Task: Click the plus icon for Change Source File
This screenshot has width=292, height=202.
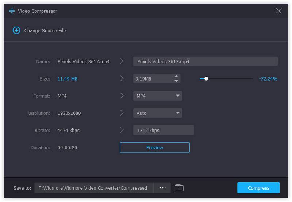Action: click(x=16, y=31)
